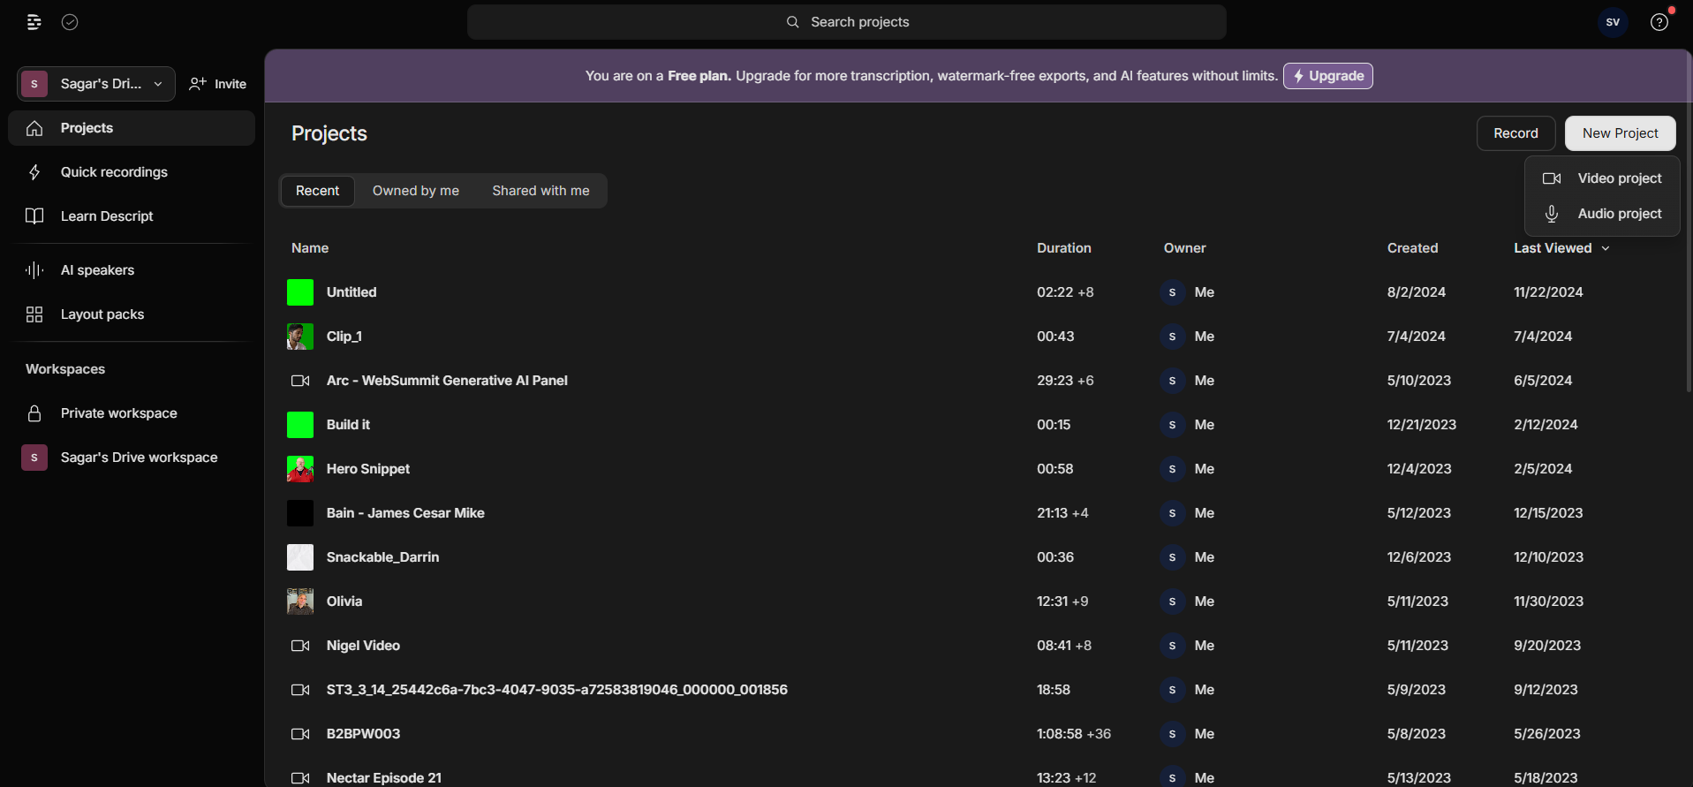Toggle Last Viewed sort order
The image size is (1693, 787).
point(1561,248)
